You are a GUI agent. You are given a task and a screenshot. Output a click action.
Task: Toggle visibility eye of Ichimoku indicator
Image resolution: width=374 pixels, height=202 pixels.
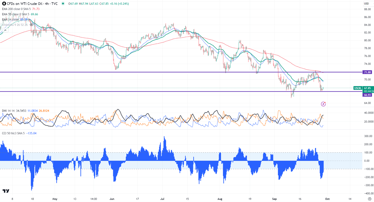pos(32,25)
